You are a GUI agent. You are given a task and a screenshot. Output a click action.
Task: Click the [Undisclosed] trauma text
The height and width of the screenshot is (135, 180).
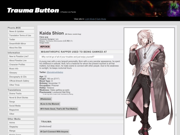[45, 126]
